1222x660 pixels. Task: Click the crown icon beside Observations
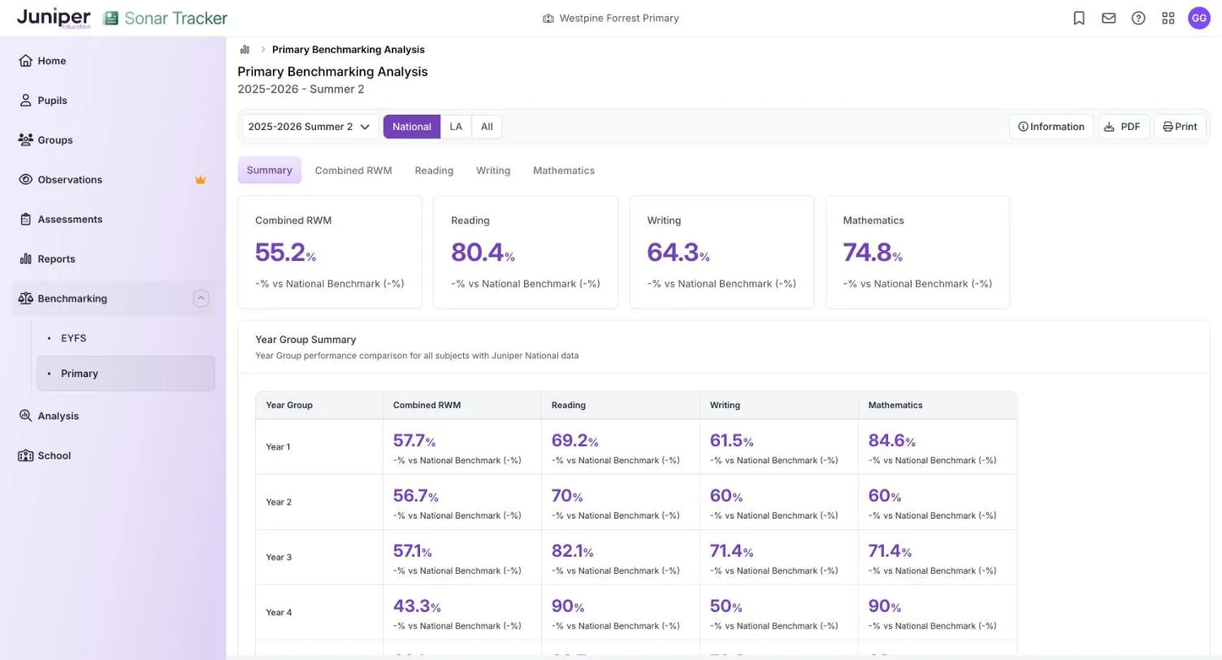201,180
